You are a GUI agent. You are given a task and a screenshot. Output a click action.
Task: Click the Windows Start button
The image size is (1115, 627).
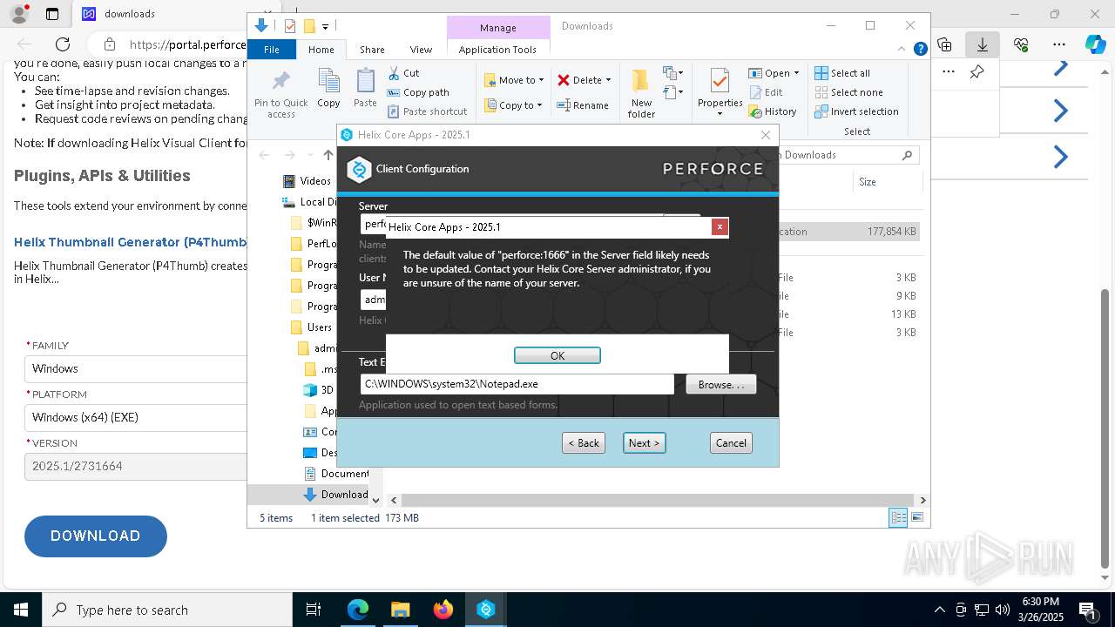21,610
